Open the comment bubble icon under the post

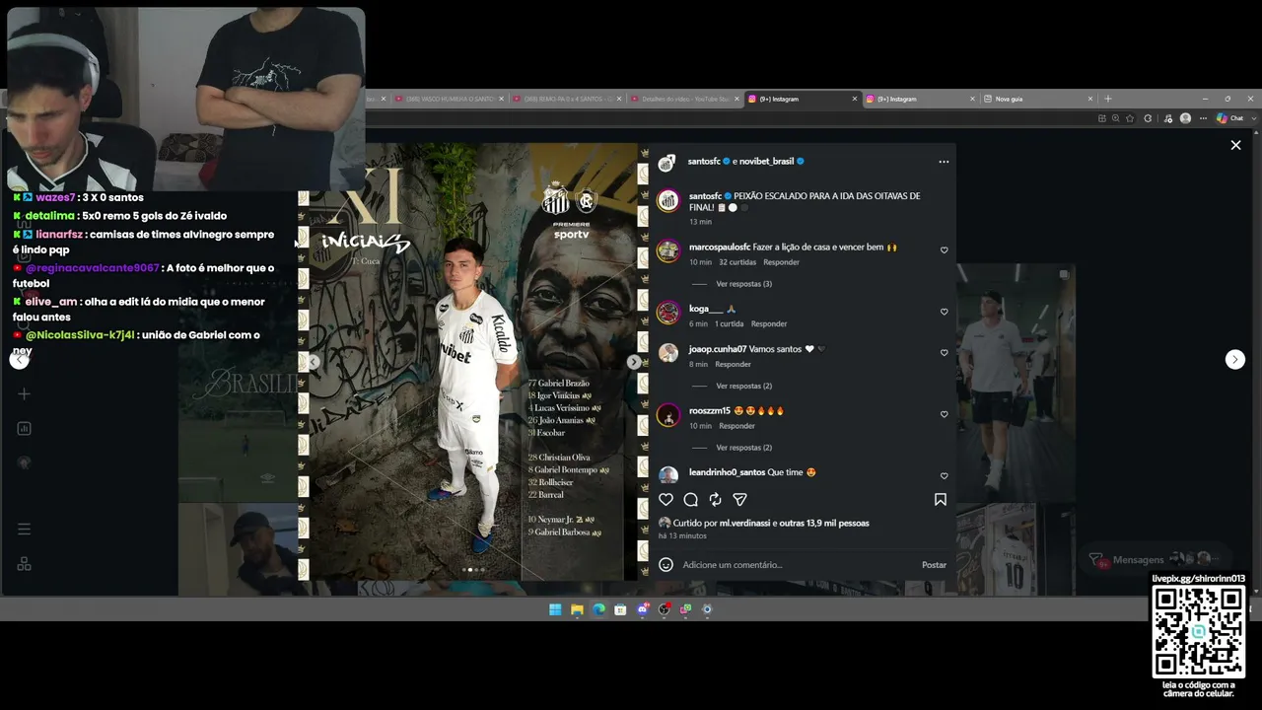(690, 500)
